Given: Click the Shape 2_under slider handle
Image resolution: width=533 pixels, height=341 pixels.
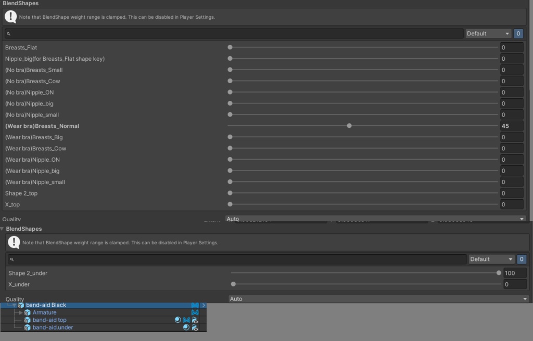Looking at the screenshot, I should (499, 273).
